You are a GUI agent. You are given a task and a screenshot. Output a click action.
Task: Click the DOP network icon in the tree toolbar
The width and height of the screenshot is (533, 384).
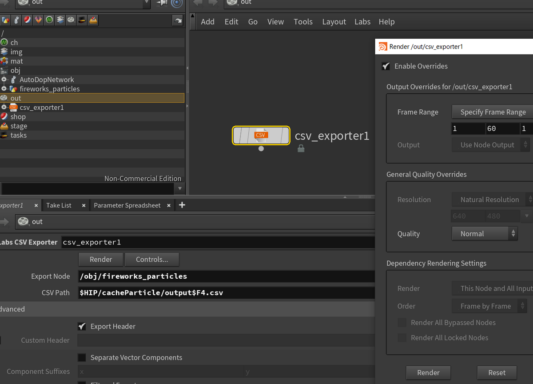16,20
